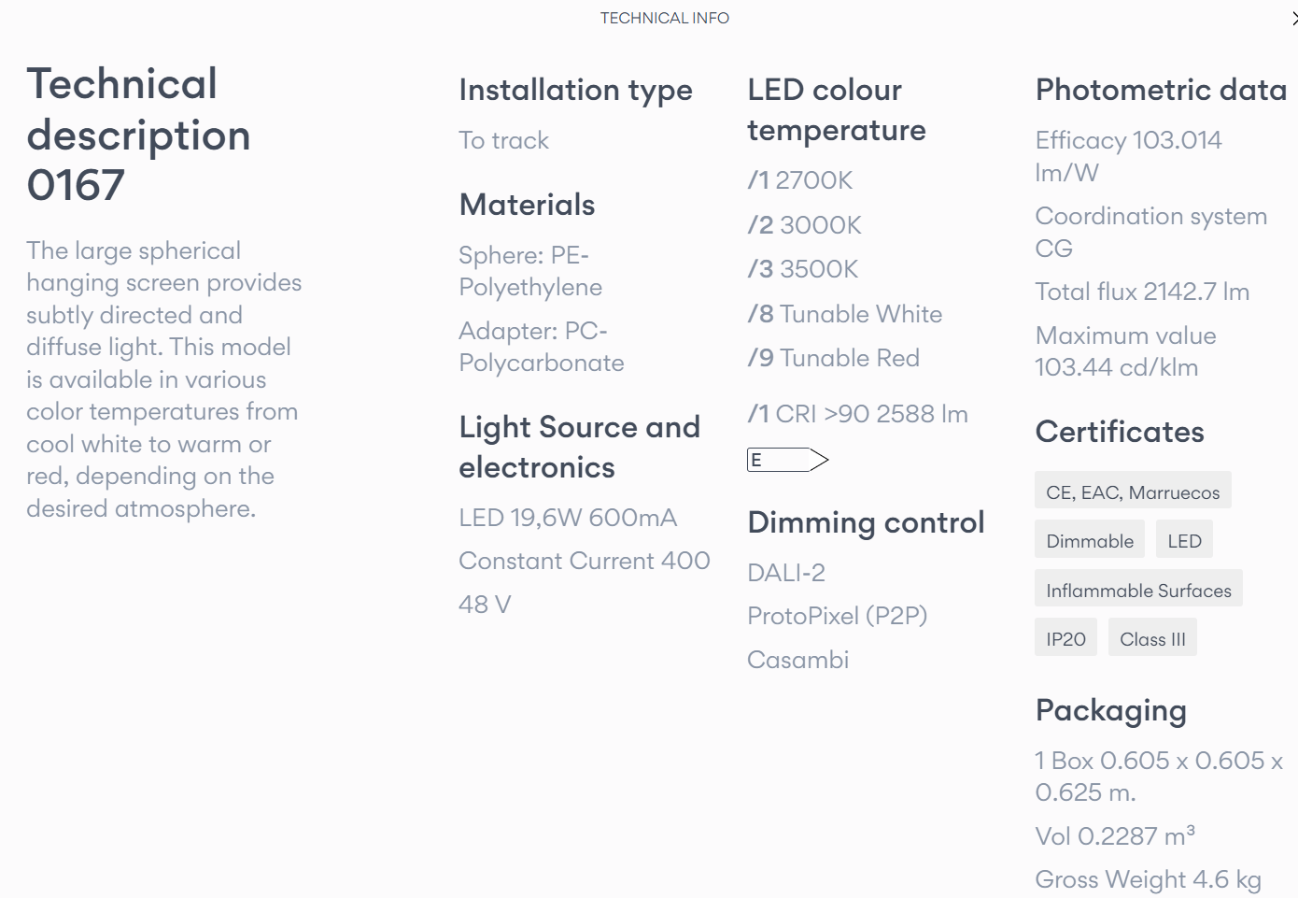The height and width of the screenshot is (898, 1298).
Task: Click the DALI-2 dimming control entry
Action: 786,573
